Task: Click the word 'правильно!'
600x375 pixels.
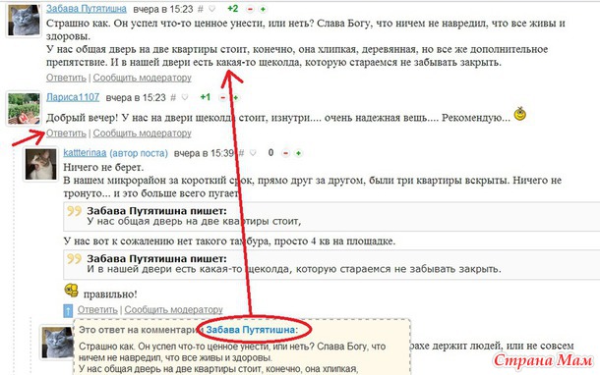Action: tap(110, 295)
